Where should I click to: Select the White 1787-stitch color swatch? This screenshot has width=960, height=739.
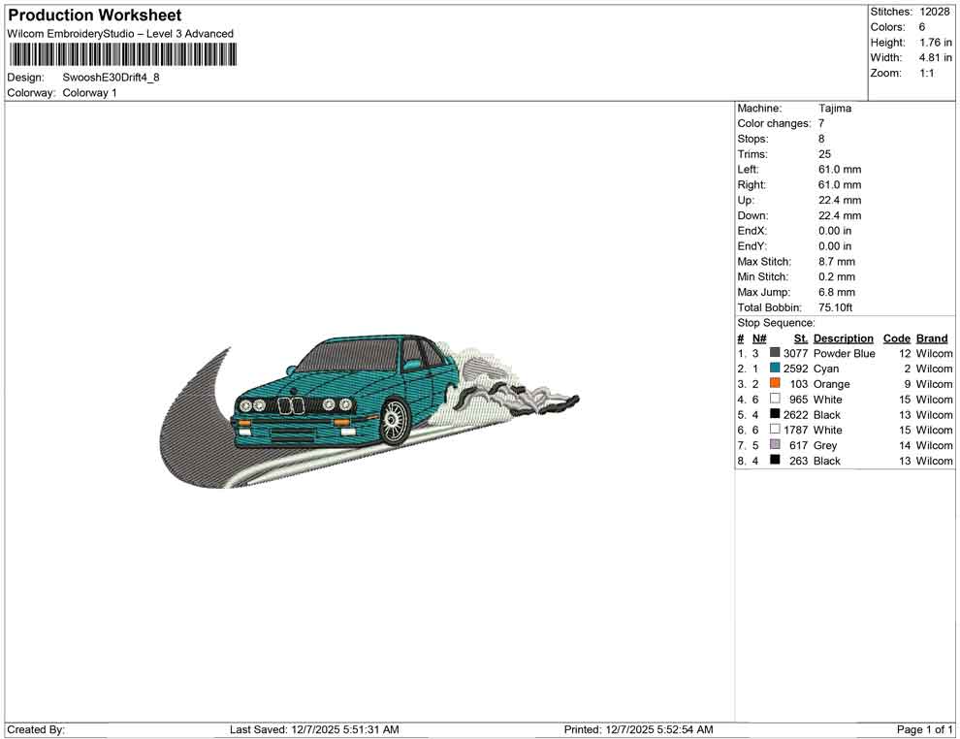pyautogui.click(x=775, y=430)
